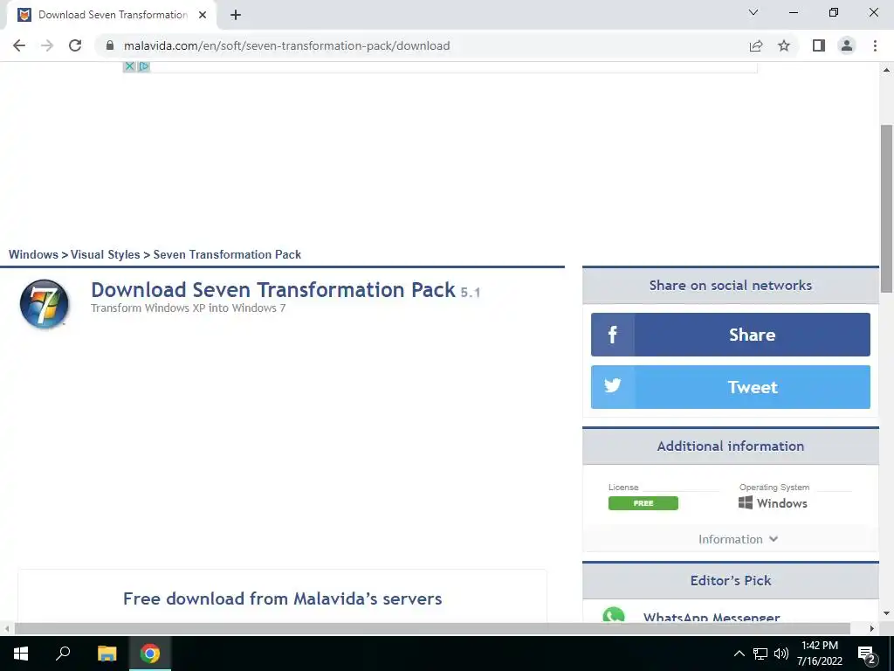The width and height of the screenshot is (894, 671).
Task: Close the ad with X icon
Action: point(129,66)
